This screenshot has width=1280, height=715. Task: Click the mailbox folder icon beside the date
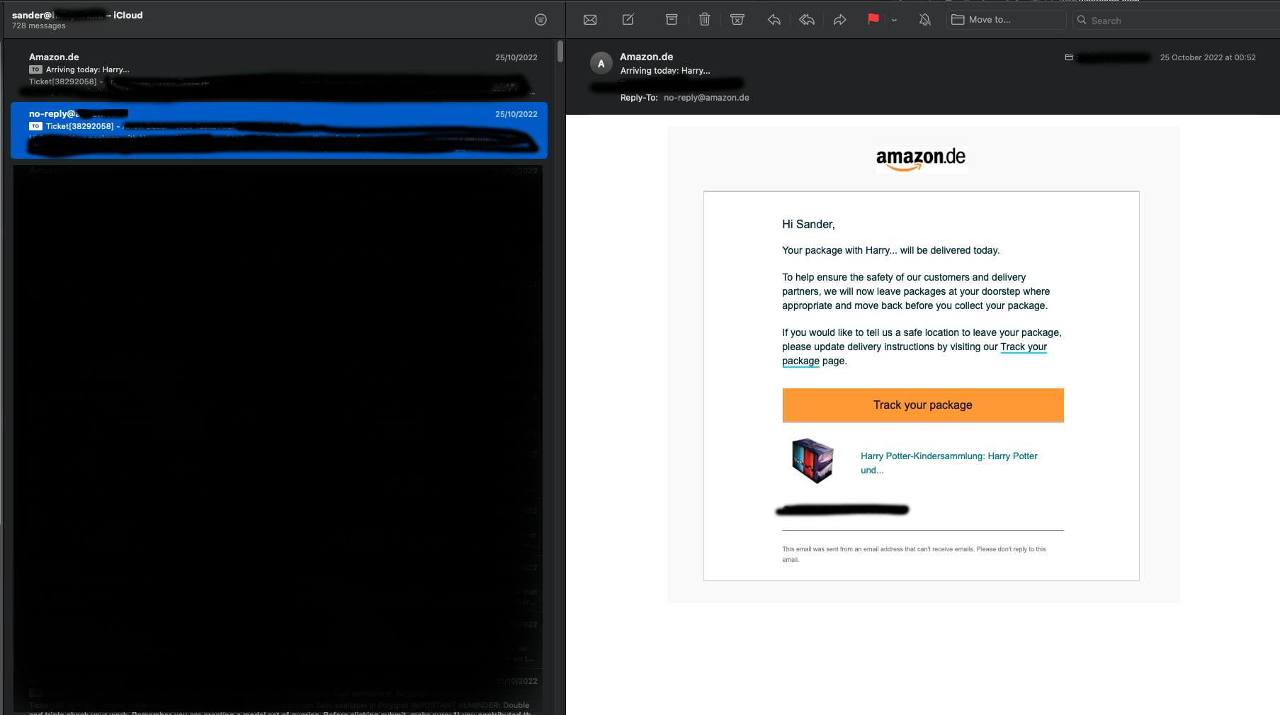tap(1069, 57)
